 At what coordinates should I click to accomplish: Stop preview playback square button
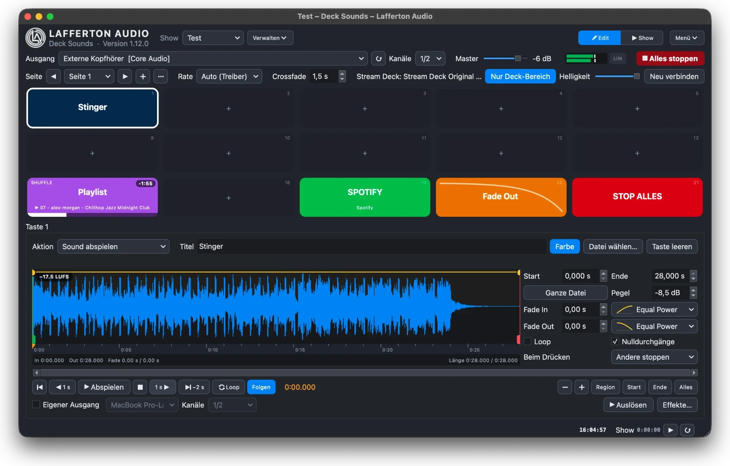coord(140,387)
